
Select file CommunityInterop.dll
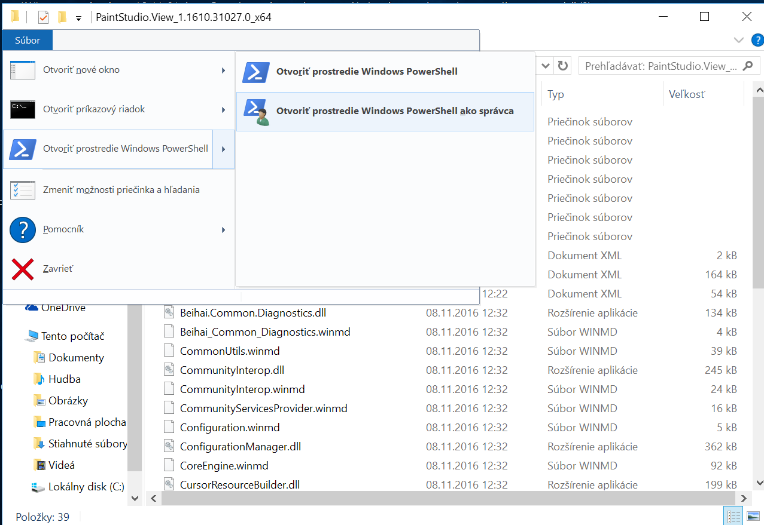232,370
